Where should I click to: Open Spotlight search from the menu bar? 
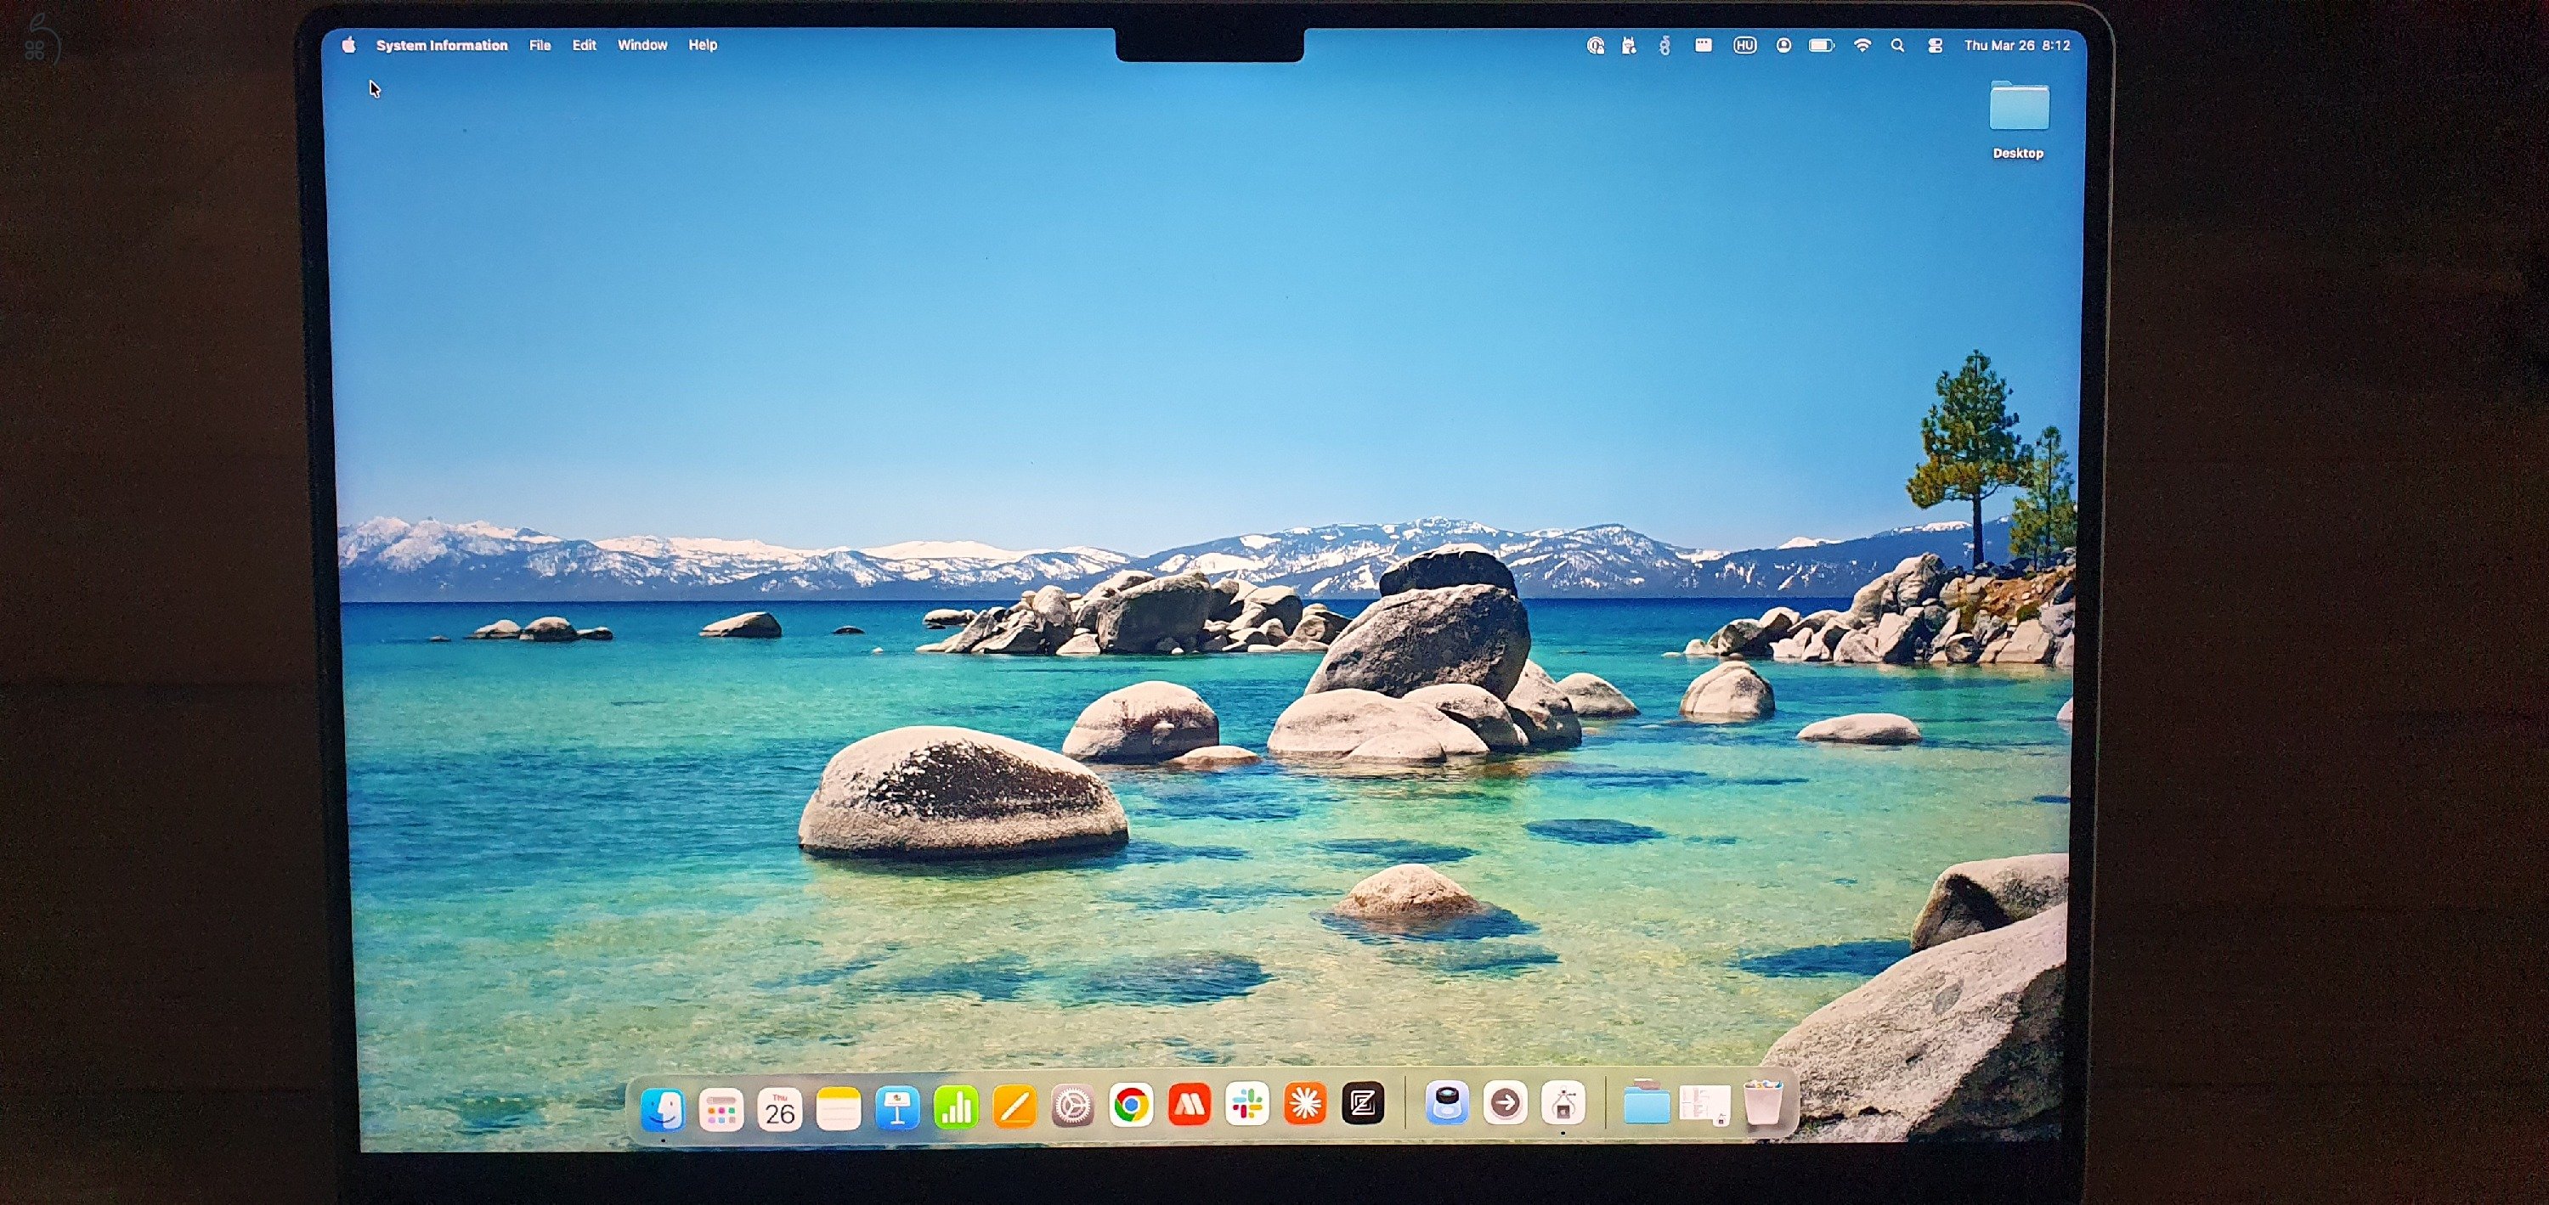(x=1898, y=44)
